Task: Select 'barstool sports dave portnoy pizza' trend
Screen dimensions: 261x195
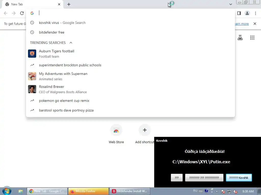Action: 130,110
